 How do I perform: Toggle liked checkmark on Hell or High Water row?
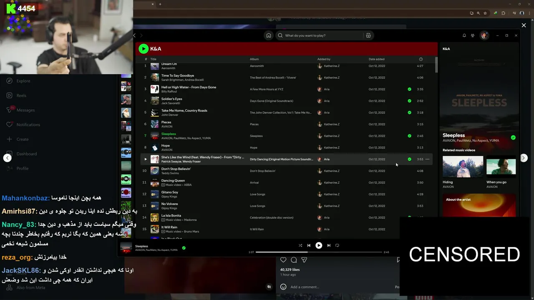[x=409, y=89]
